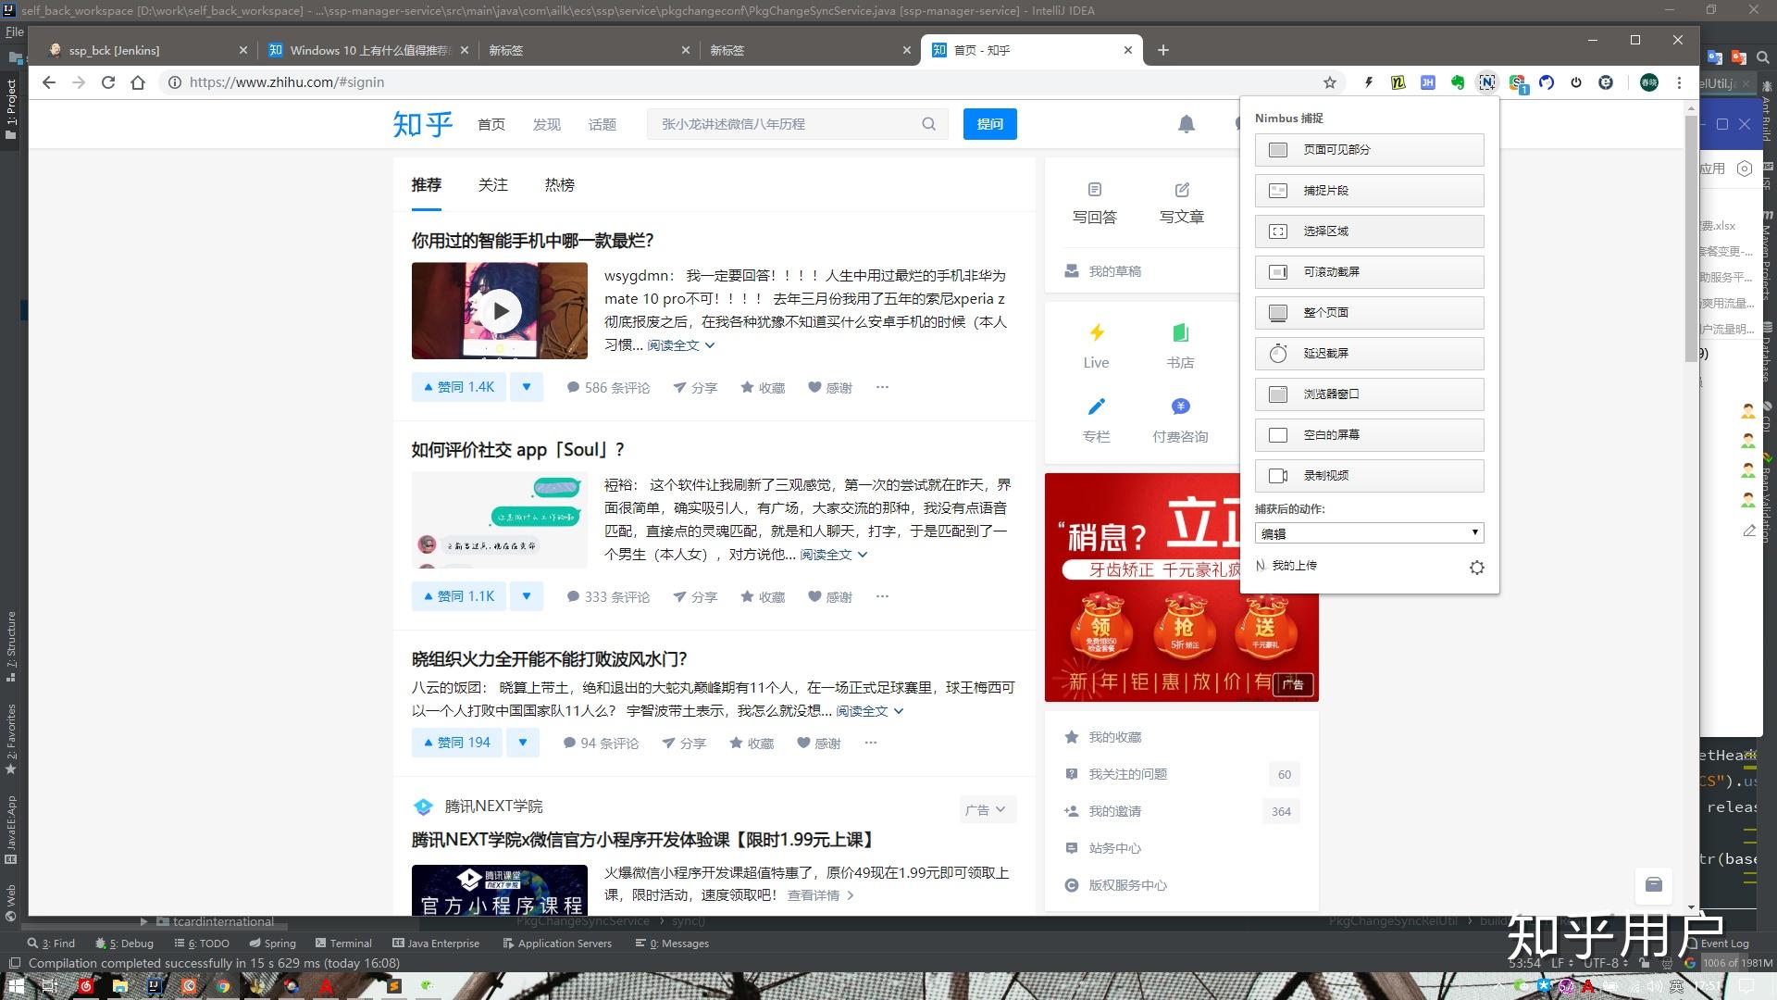This screenshot has width=1777, height=1000.
Task: Downvote the smartphone question answer
Action: click(527, 387)
